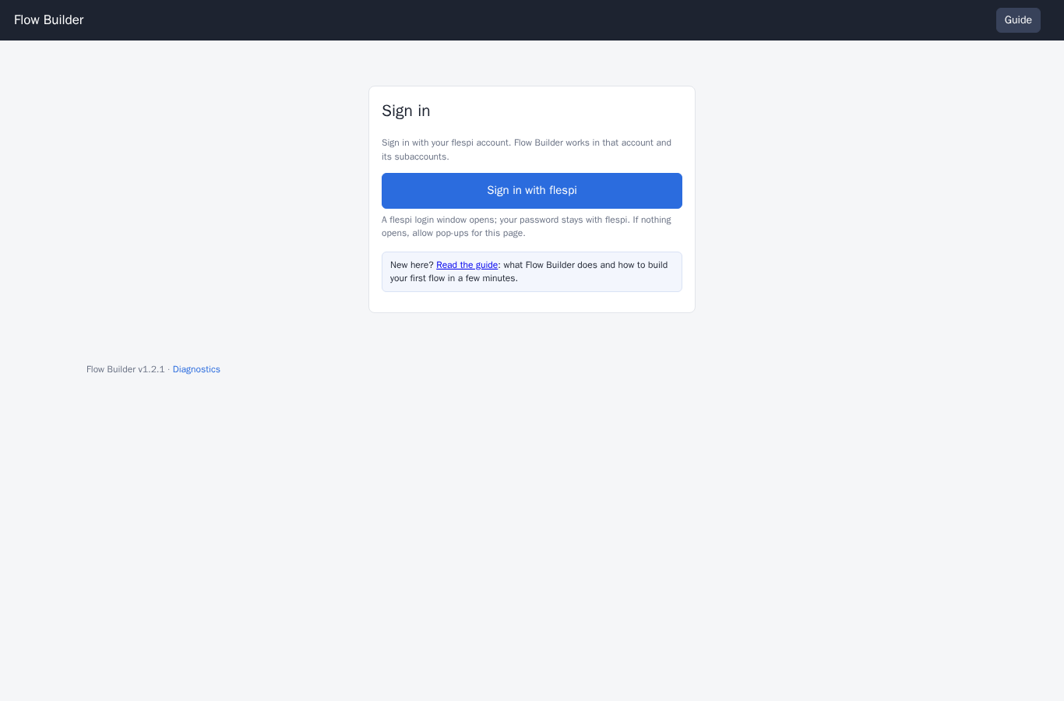Click the Flow Builder v1.2.1 version text

tap(125, 369)
